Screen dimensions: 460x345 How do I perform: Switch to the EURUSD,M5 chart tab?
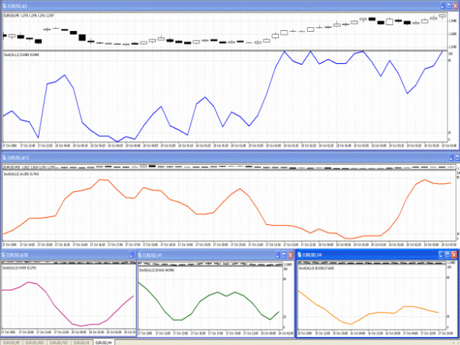(12, 342)
